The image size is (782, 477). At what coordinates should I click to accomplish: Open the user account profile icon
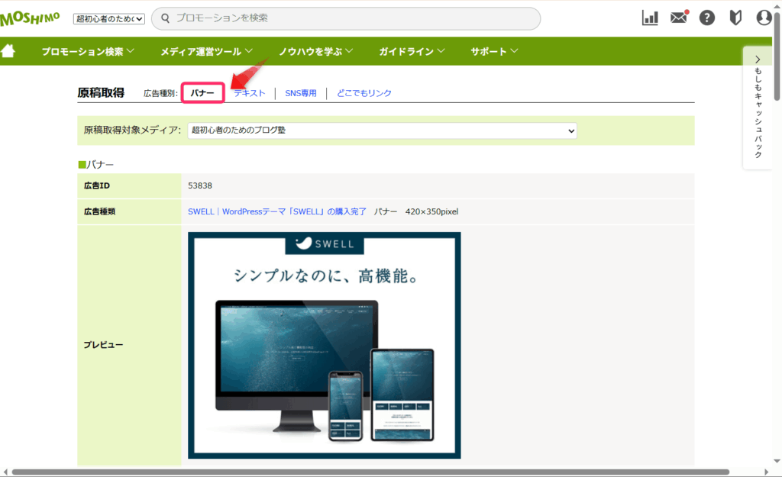(x=764, y=18)
